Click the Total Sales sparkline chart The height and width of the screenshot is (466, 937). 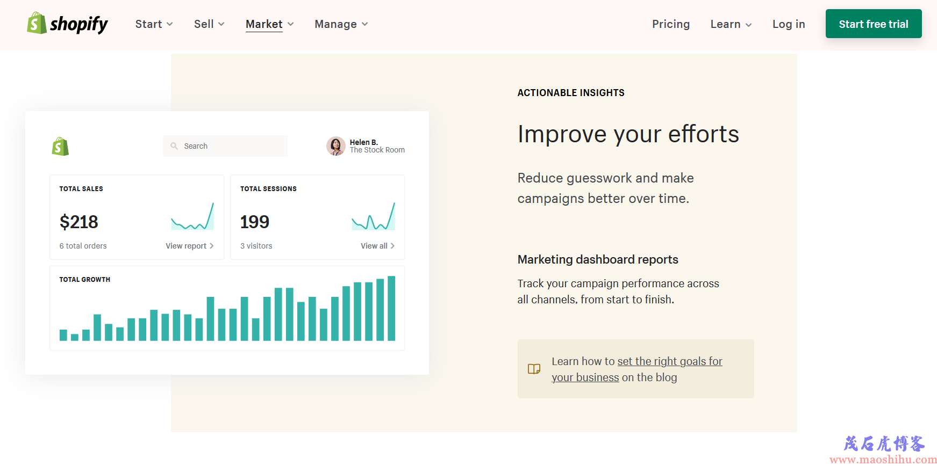coord(192,216)
